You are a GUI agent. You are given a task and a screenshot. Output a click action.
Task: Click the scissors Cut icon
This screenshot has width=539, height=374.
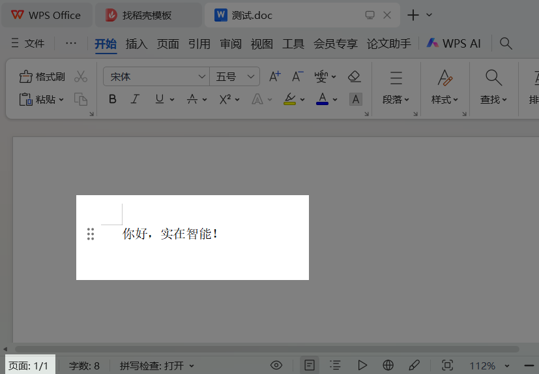(81, 77)
